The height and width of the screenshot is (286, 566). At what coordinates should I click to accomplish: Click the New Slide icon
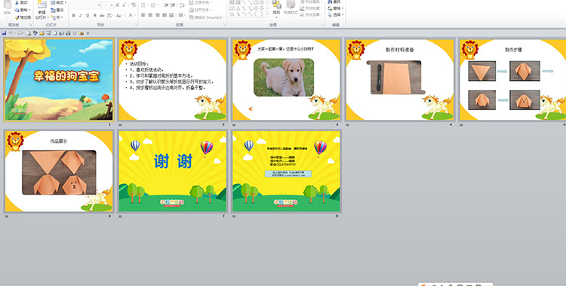coord(42,5)
